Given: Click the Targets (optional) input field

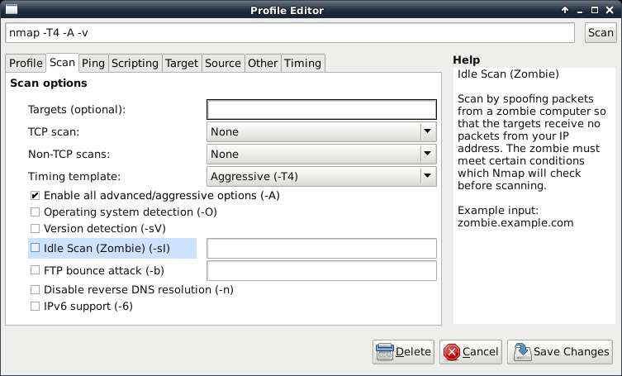Looking at the screenshot, I should point(321,110).
